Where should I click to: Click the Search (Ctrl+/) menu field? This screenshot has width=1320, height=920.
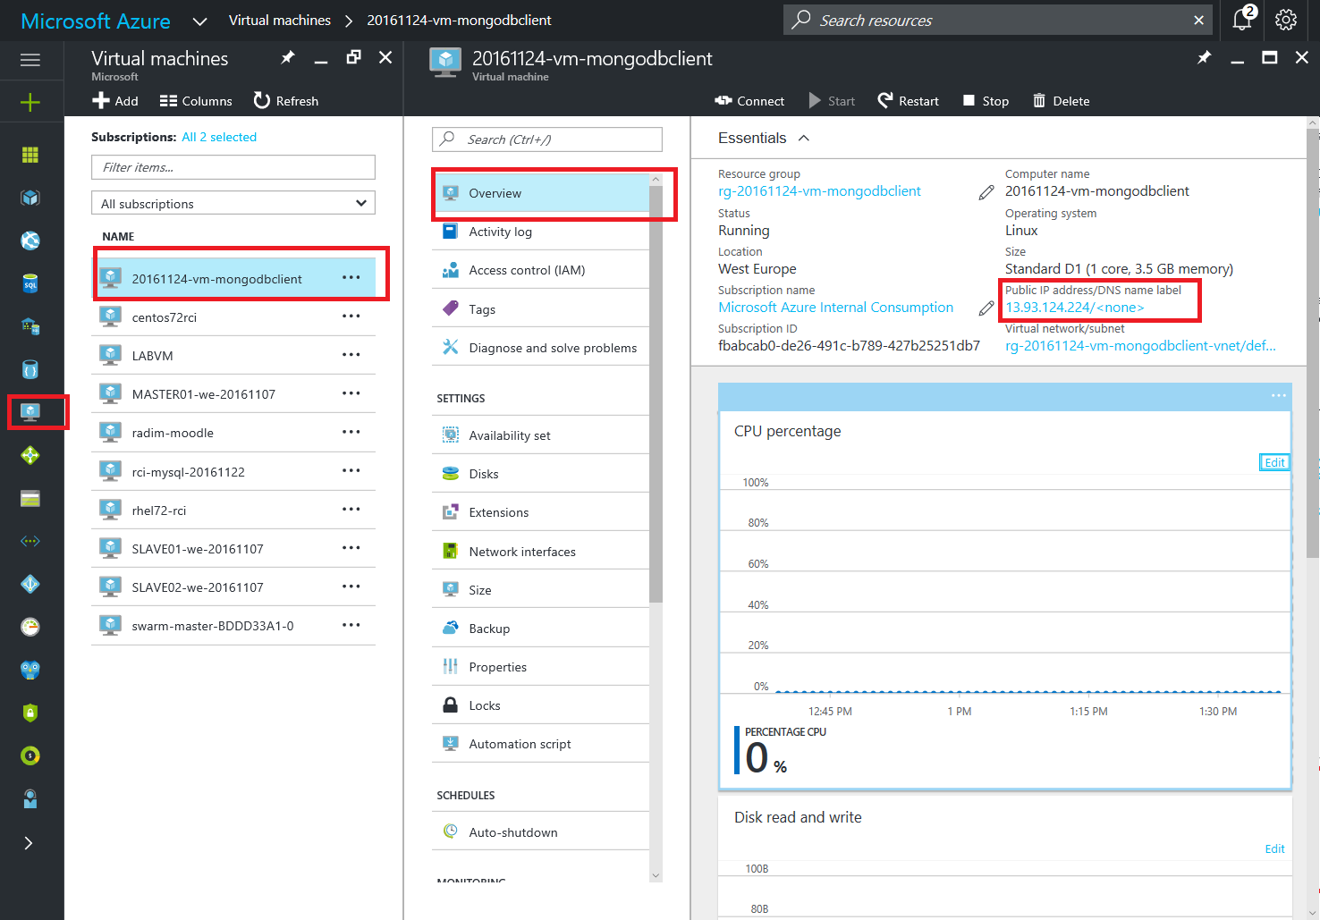(547, 139)
